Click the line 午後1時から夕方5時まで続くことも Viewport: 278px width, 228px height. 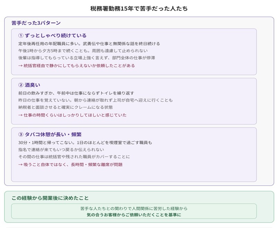pyautogui.click(x=83, y=51)
